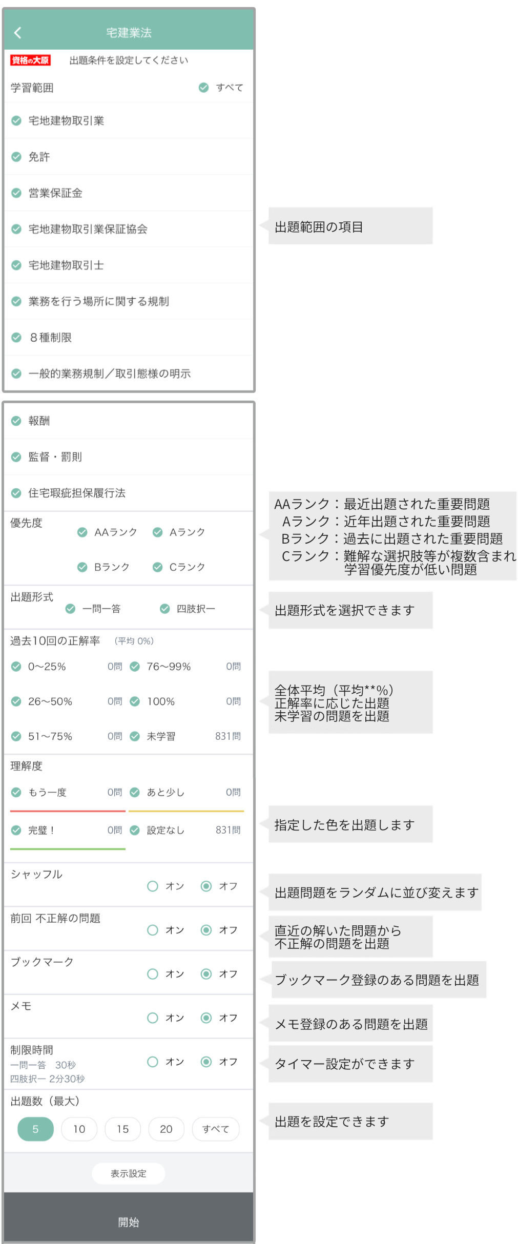Toggle the 報酬 check icon
This screenshot has height=1244, width=518.
click(16, 421)
